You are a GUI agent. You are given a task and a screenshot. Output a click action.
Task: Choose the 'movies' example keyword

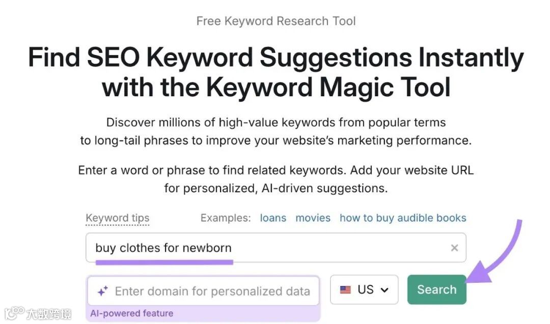313,218
